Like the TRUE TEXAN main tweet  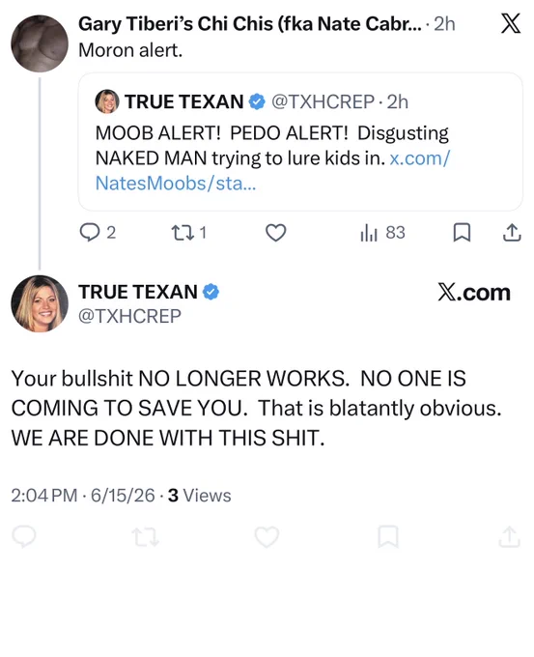coord(267,537)
